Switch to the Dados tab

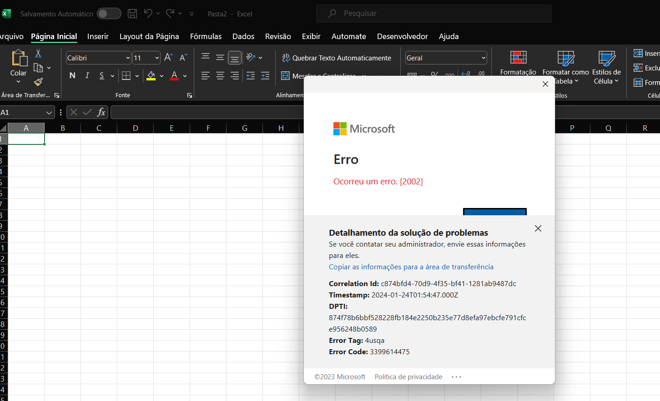point(243,36)
